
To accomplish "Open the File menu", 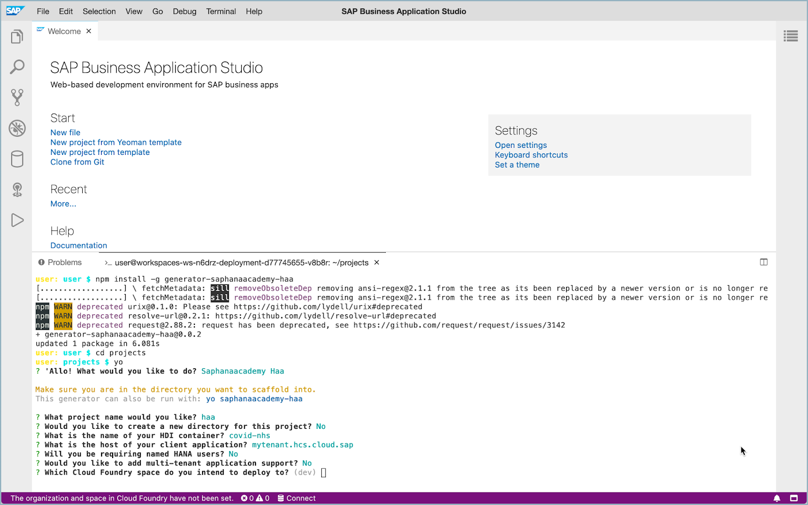I will coord(43,11).
